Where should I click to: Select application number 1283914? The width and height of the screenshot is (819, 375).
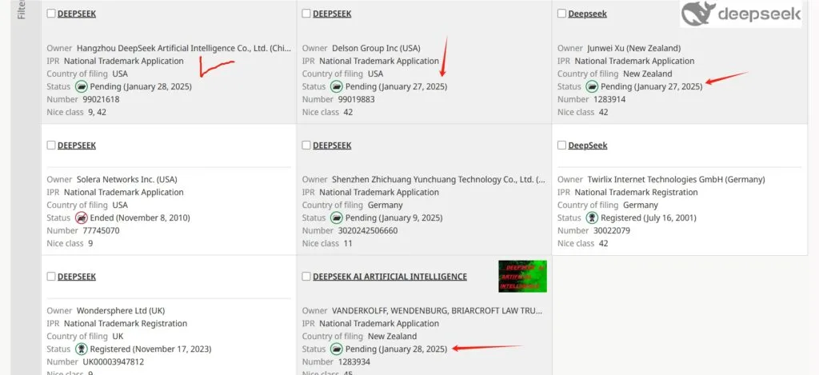click(609, 99)
